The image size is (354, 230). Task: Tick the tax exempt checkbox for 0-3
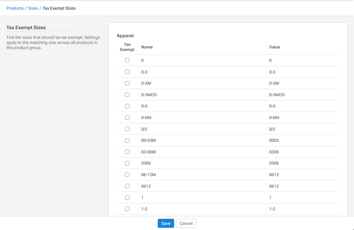coord(127,72)
